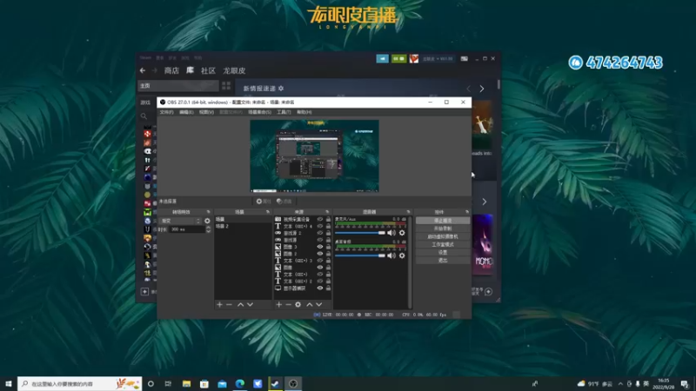Click the 停止推流 button
This screenshot has height=391, width=696.
443,221
